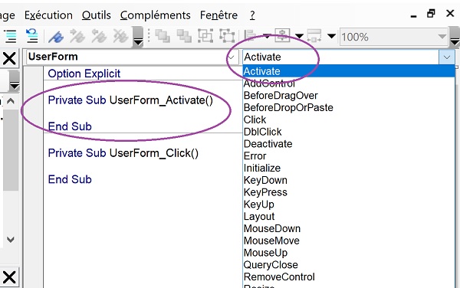Click the Make Same Size icon
This screenshot has height=288, width=460.
(x=314, y=36)
